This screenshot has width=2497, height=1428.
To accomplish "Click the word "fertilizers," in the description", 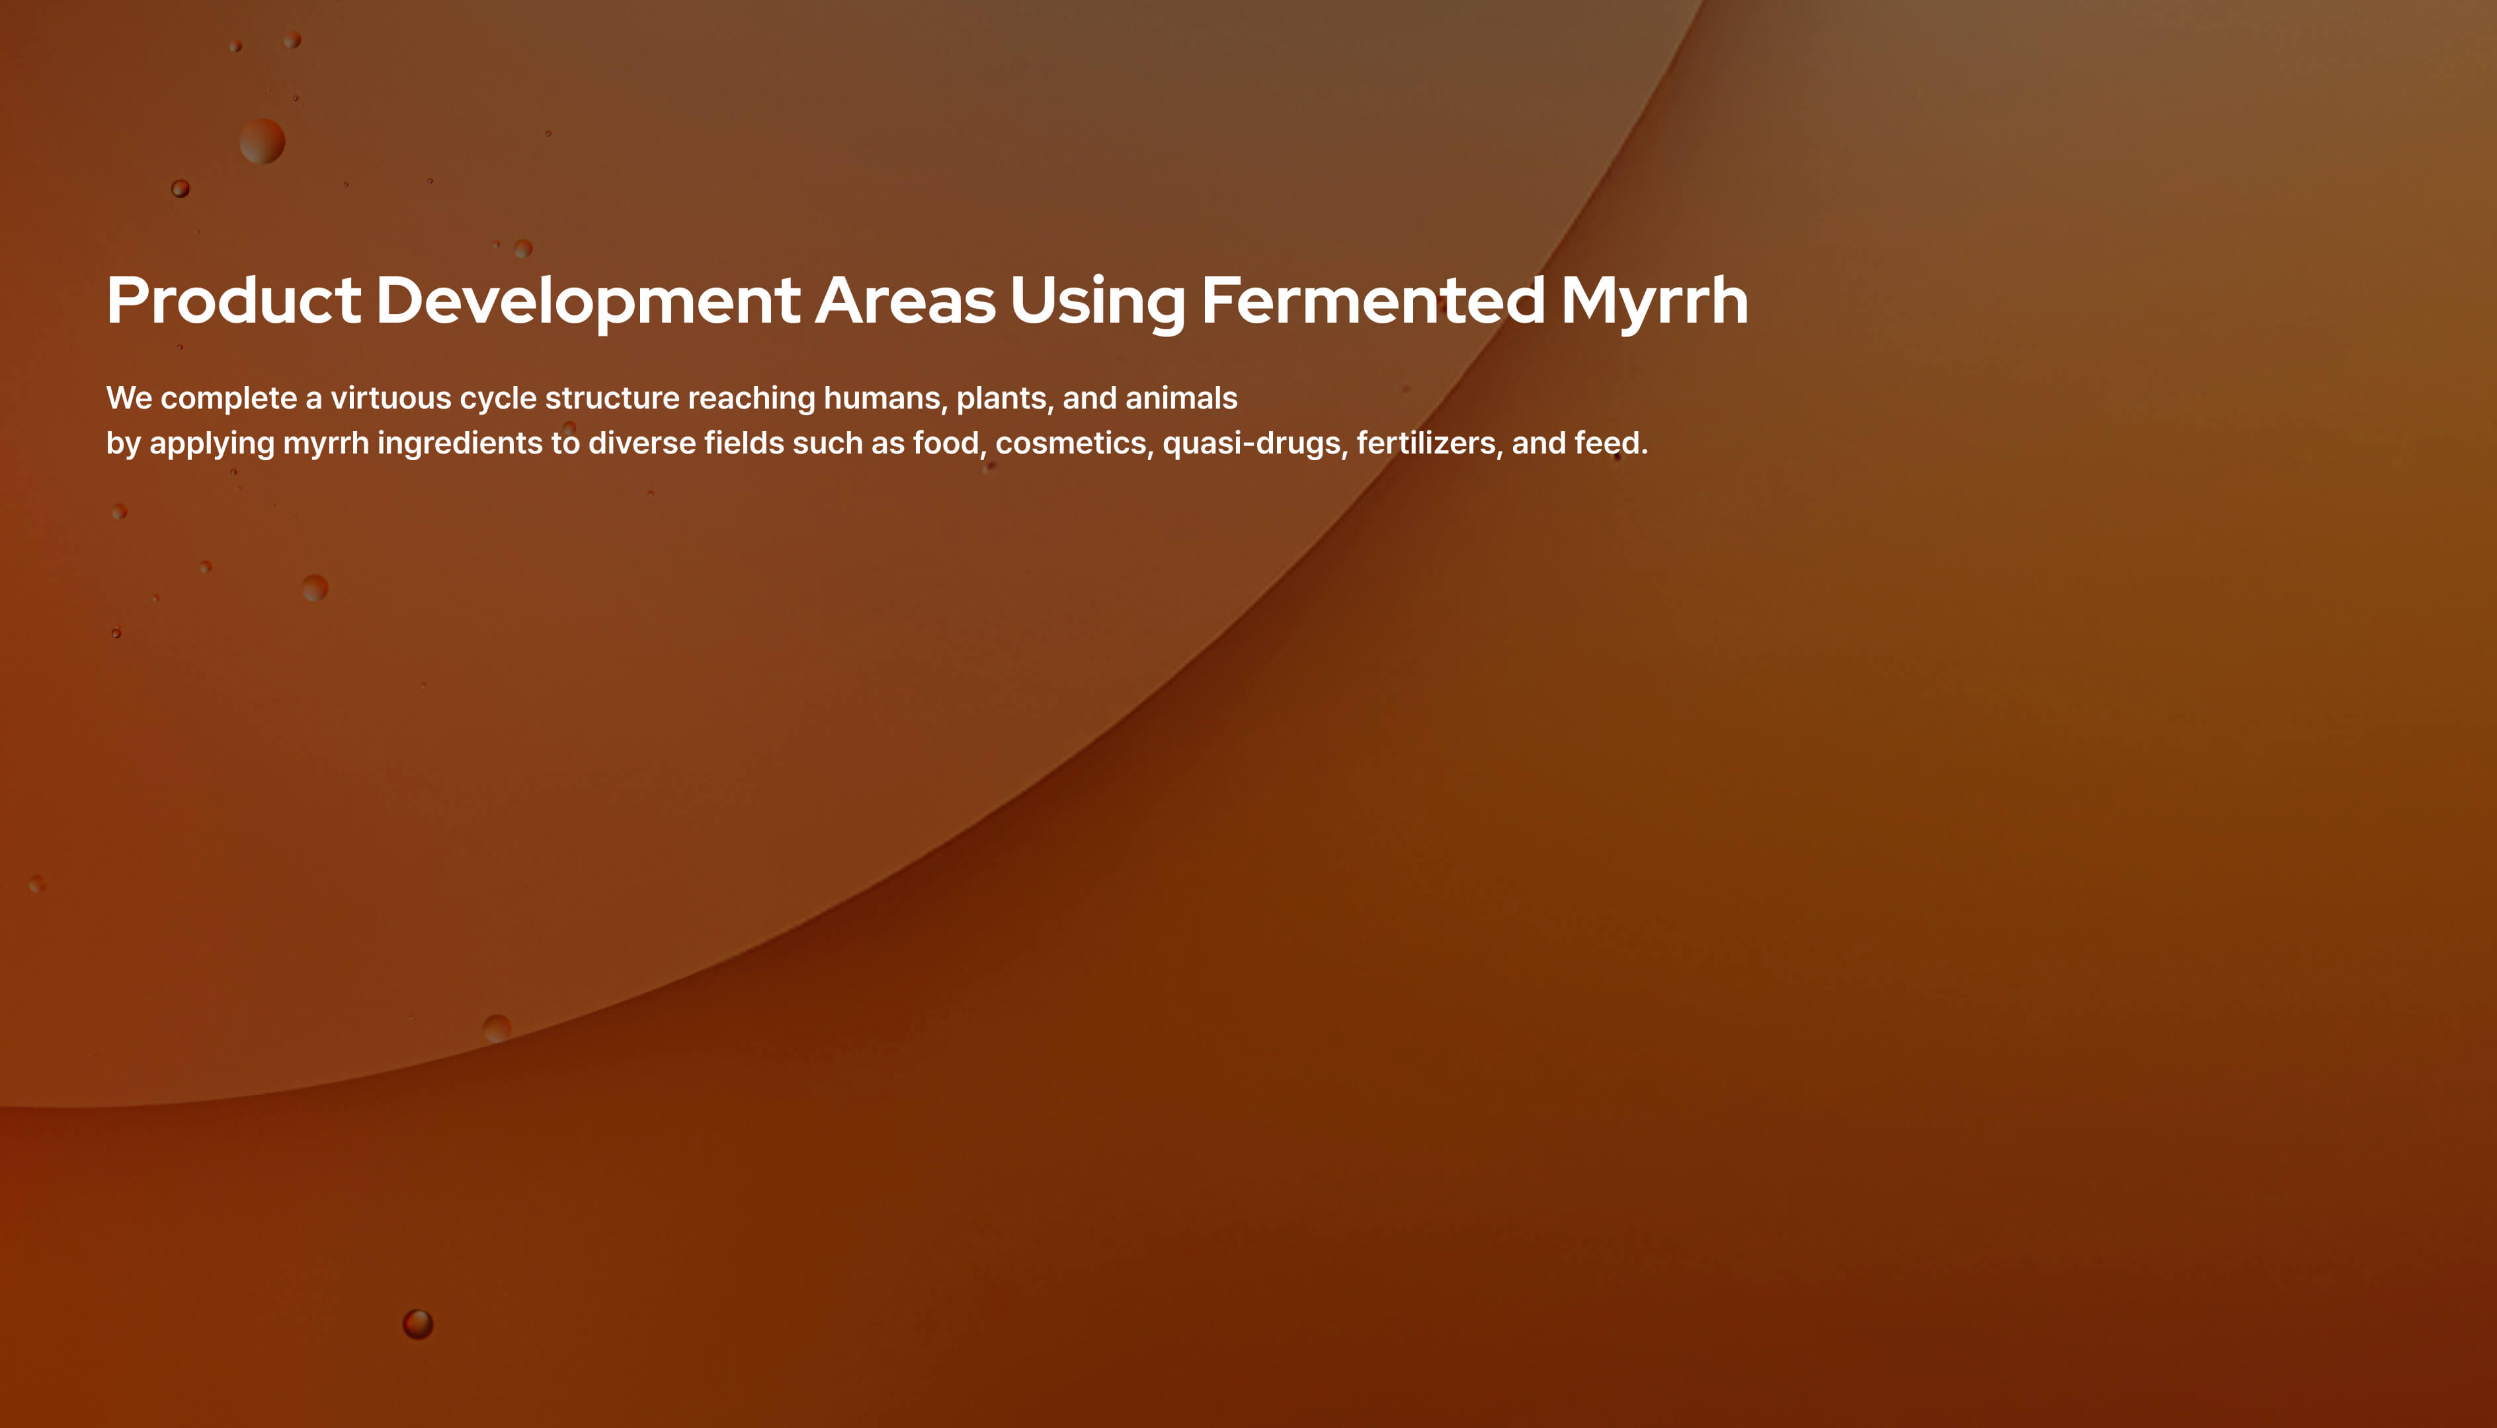I will click(x=1429, y=444).
